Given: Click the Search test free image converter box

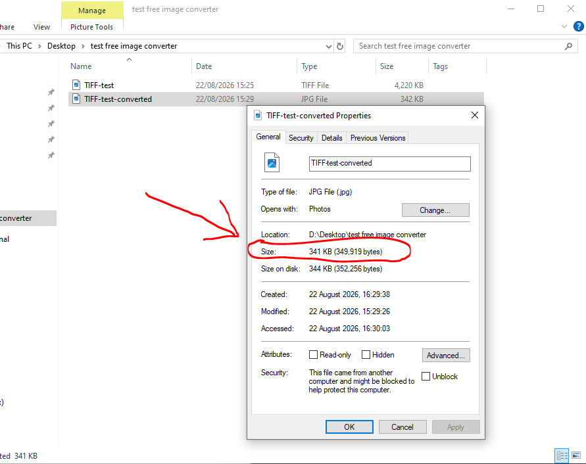Looking at the screenshot, I should pos(465,46).
